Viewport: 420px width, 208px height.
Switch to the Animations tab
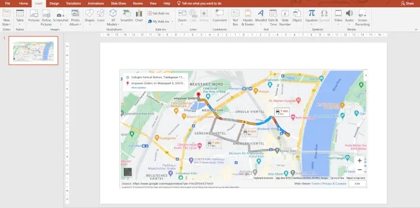(96, 4)
